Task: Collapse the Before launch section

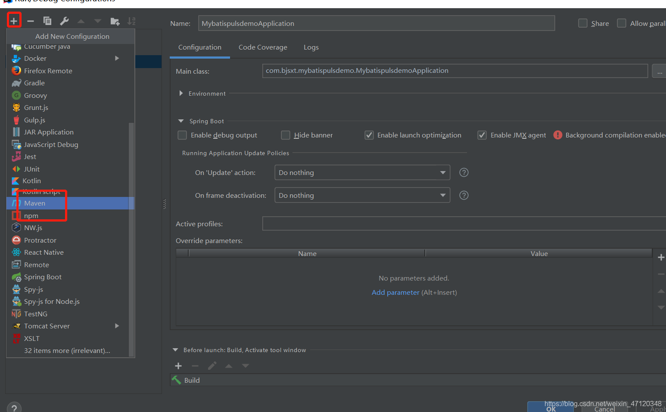Action: pyautogui.click(x=175, y=350)
